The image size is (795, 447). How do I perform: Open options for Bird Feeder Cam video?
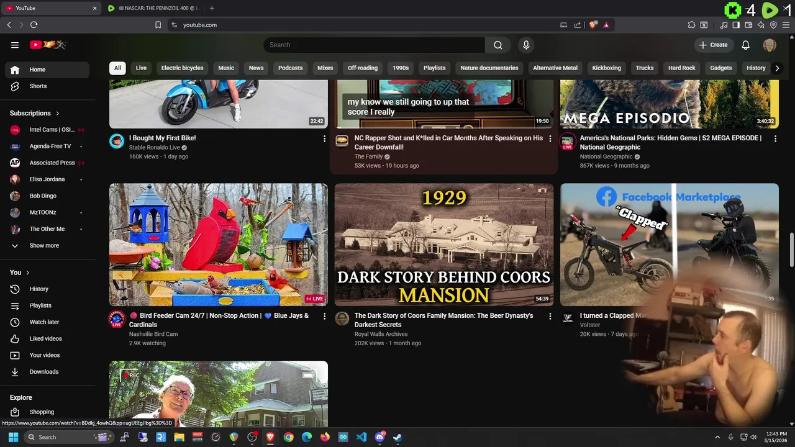tap(324, 317)
